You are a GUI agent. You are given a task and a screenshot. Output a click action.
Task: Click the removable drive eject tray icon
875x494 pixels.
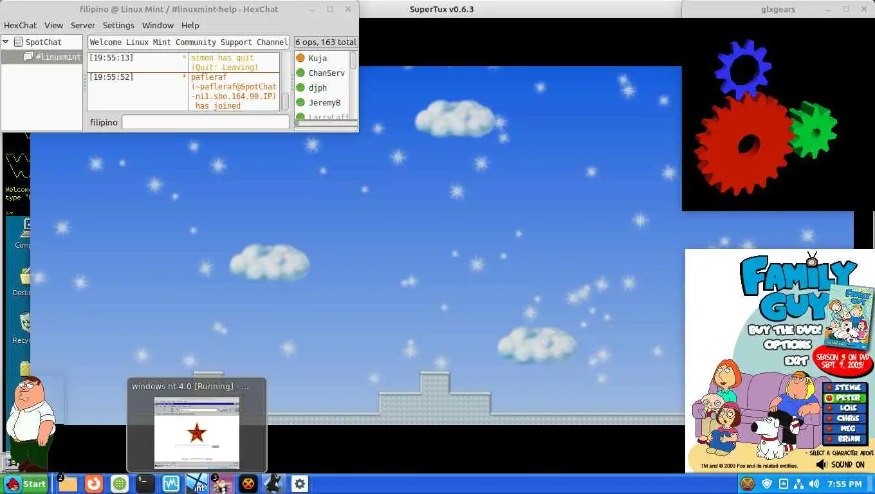[x=783, y=484]
